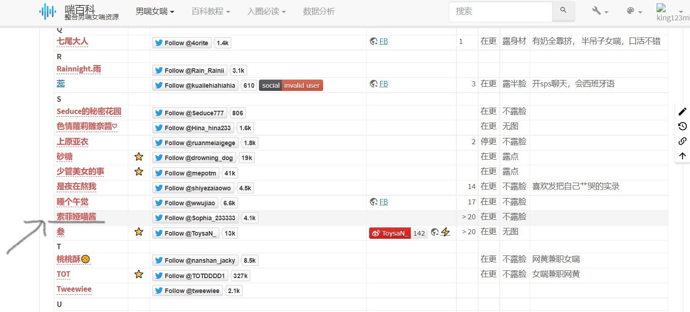Click the chain backlinks icon

(682, 141)
